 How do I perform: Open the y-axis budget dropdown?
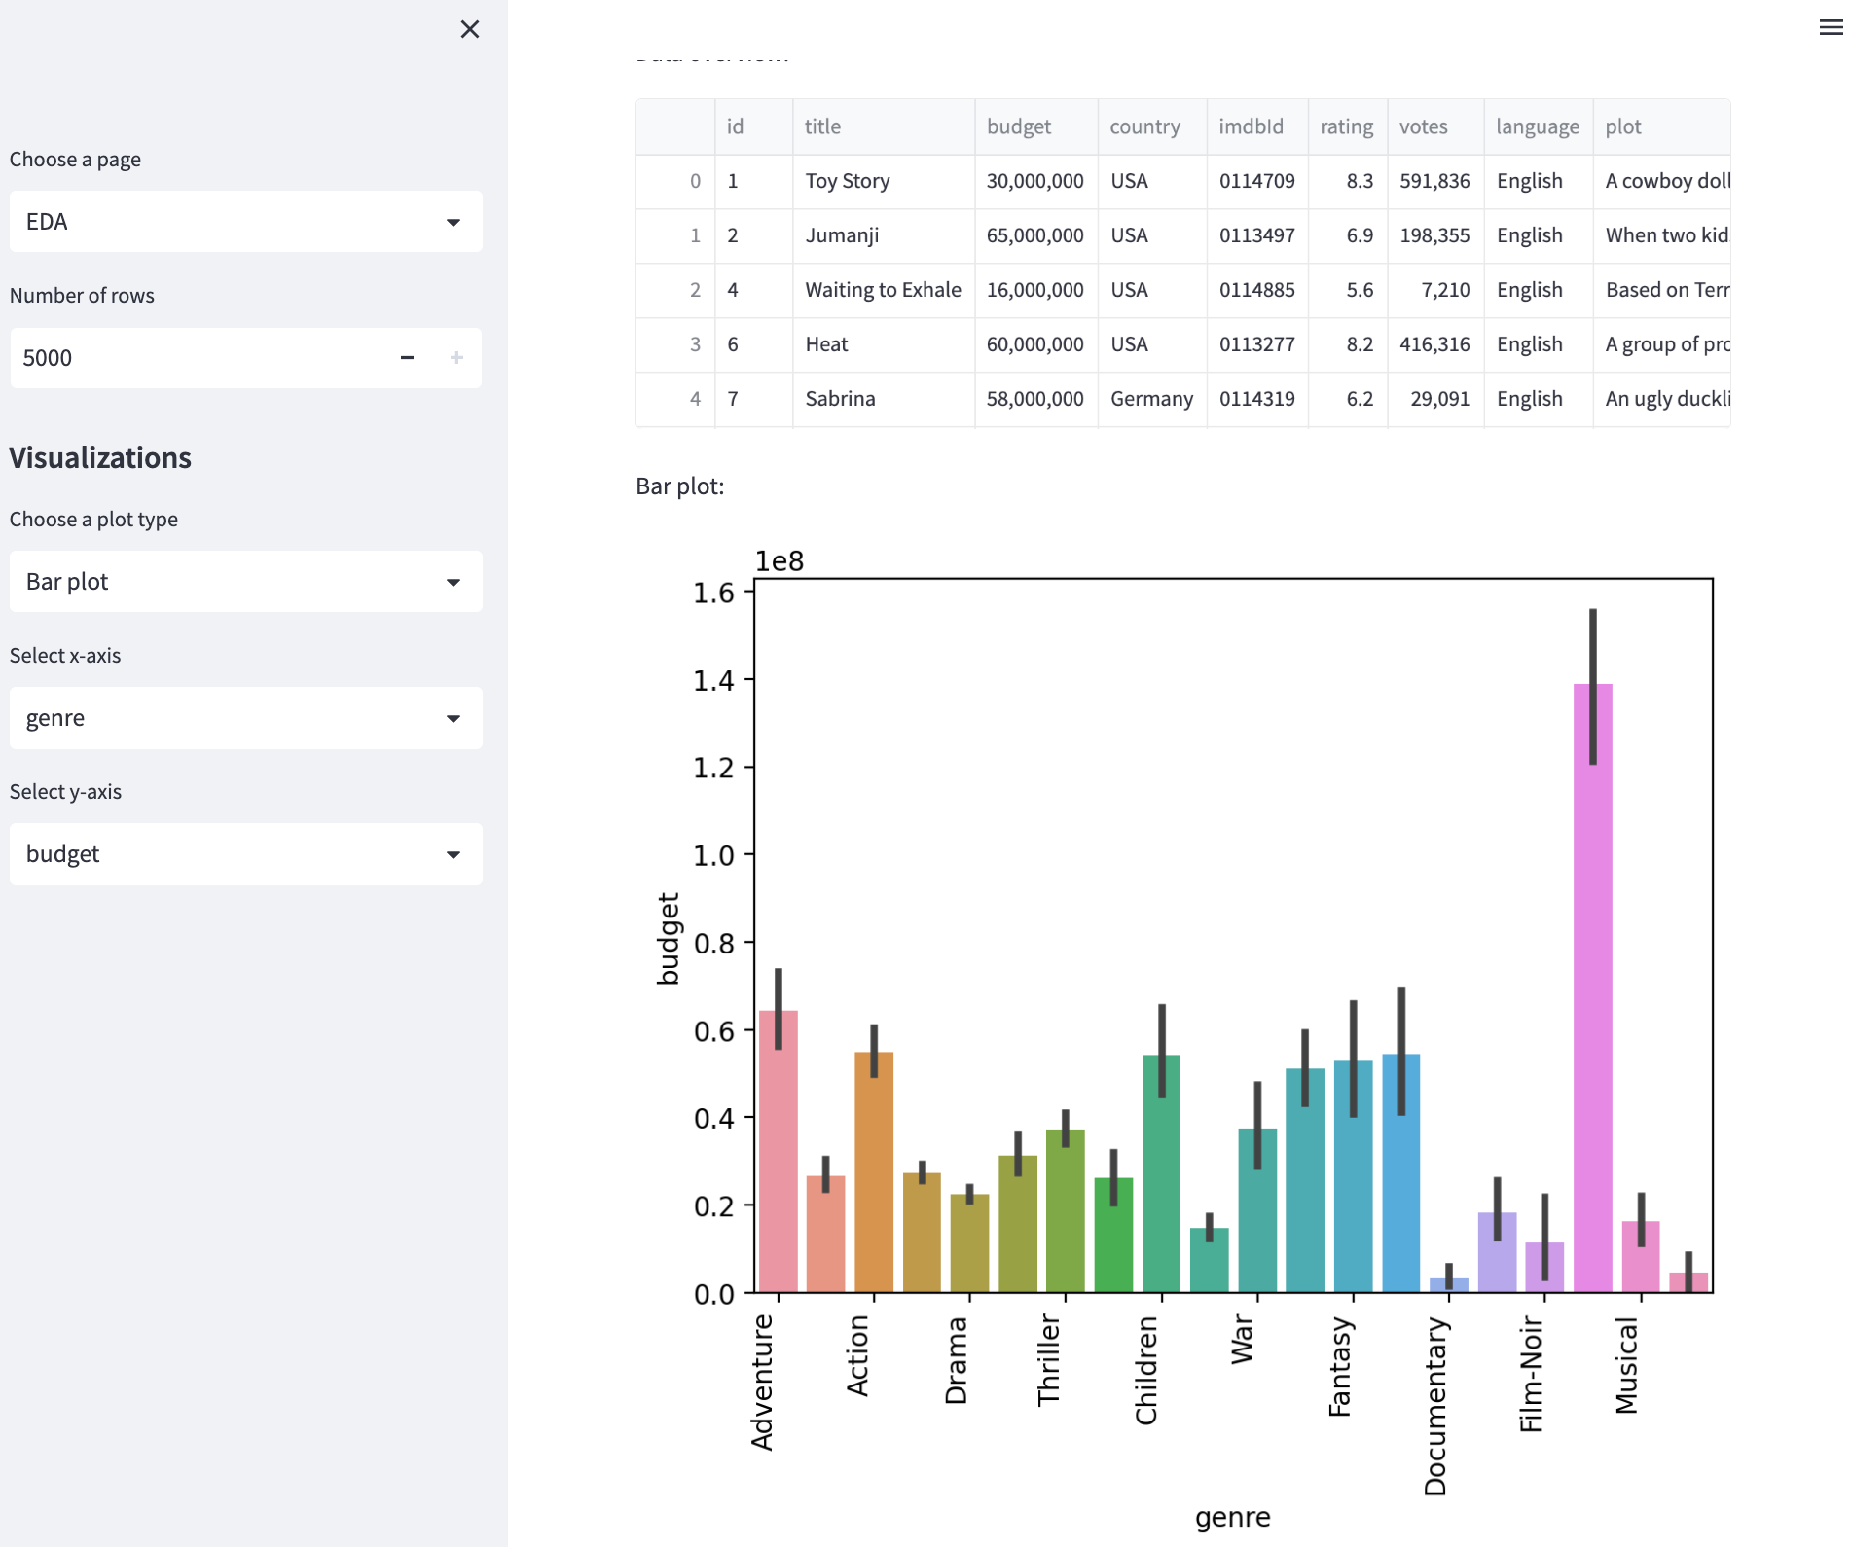click(x=245, y=854)
